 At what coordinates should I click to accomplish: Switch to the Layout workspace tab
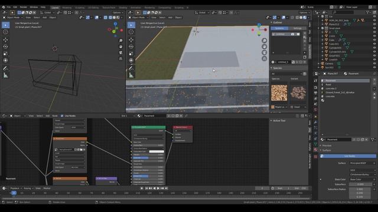(55, 8)
